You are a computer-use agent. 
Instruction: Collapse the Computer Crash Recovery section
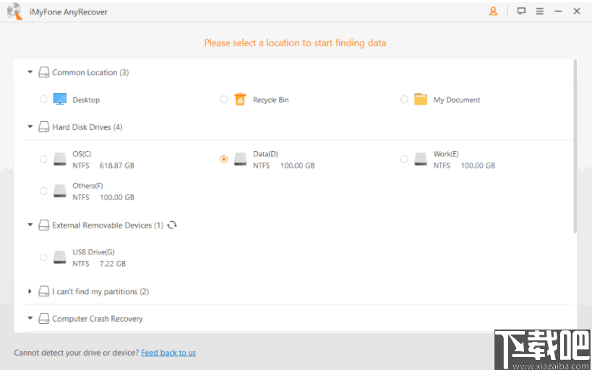point(30,319)
